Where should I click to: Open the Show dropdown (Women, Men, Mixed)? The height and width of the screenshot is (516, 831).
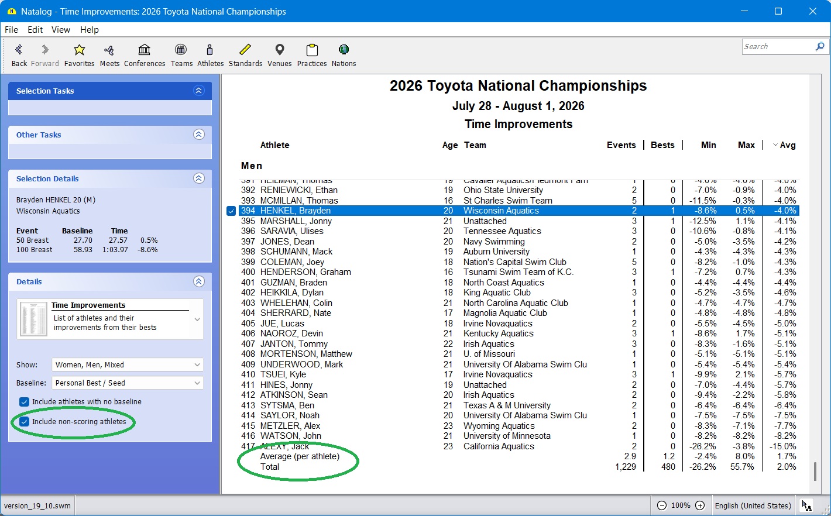(128, 365)
